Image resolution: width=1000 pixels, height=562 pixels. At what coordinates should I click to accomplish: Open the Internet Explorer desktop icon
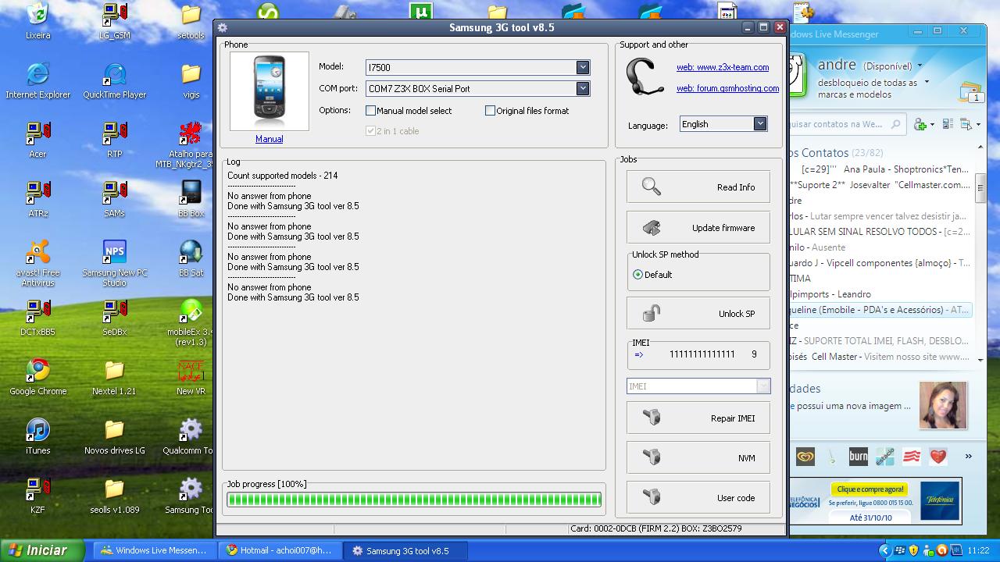tap(37, 80)
